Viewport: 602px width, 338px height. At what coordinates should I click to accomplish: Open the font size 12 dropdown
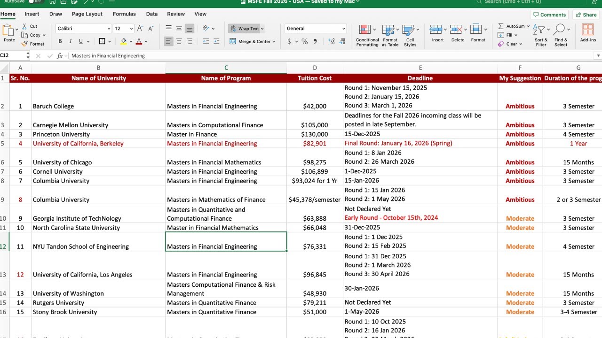point(131,29)
